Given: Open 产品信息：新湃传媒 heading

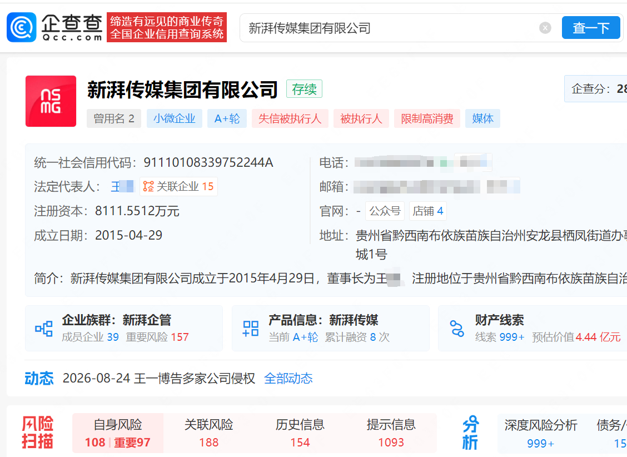Looking at the screenshot, I should point(323,320).
